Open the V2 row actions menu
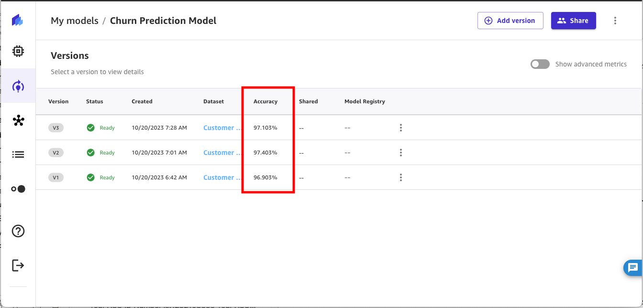 [x=401, y=153]
